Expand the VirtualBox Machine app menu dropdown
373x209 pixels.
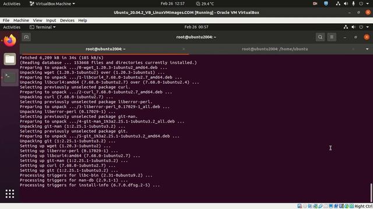tap(52, 3)
